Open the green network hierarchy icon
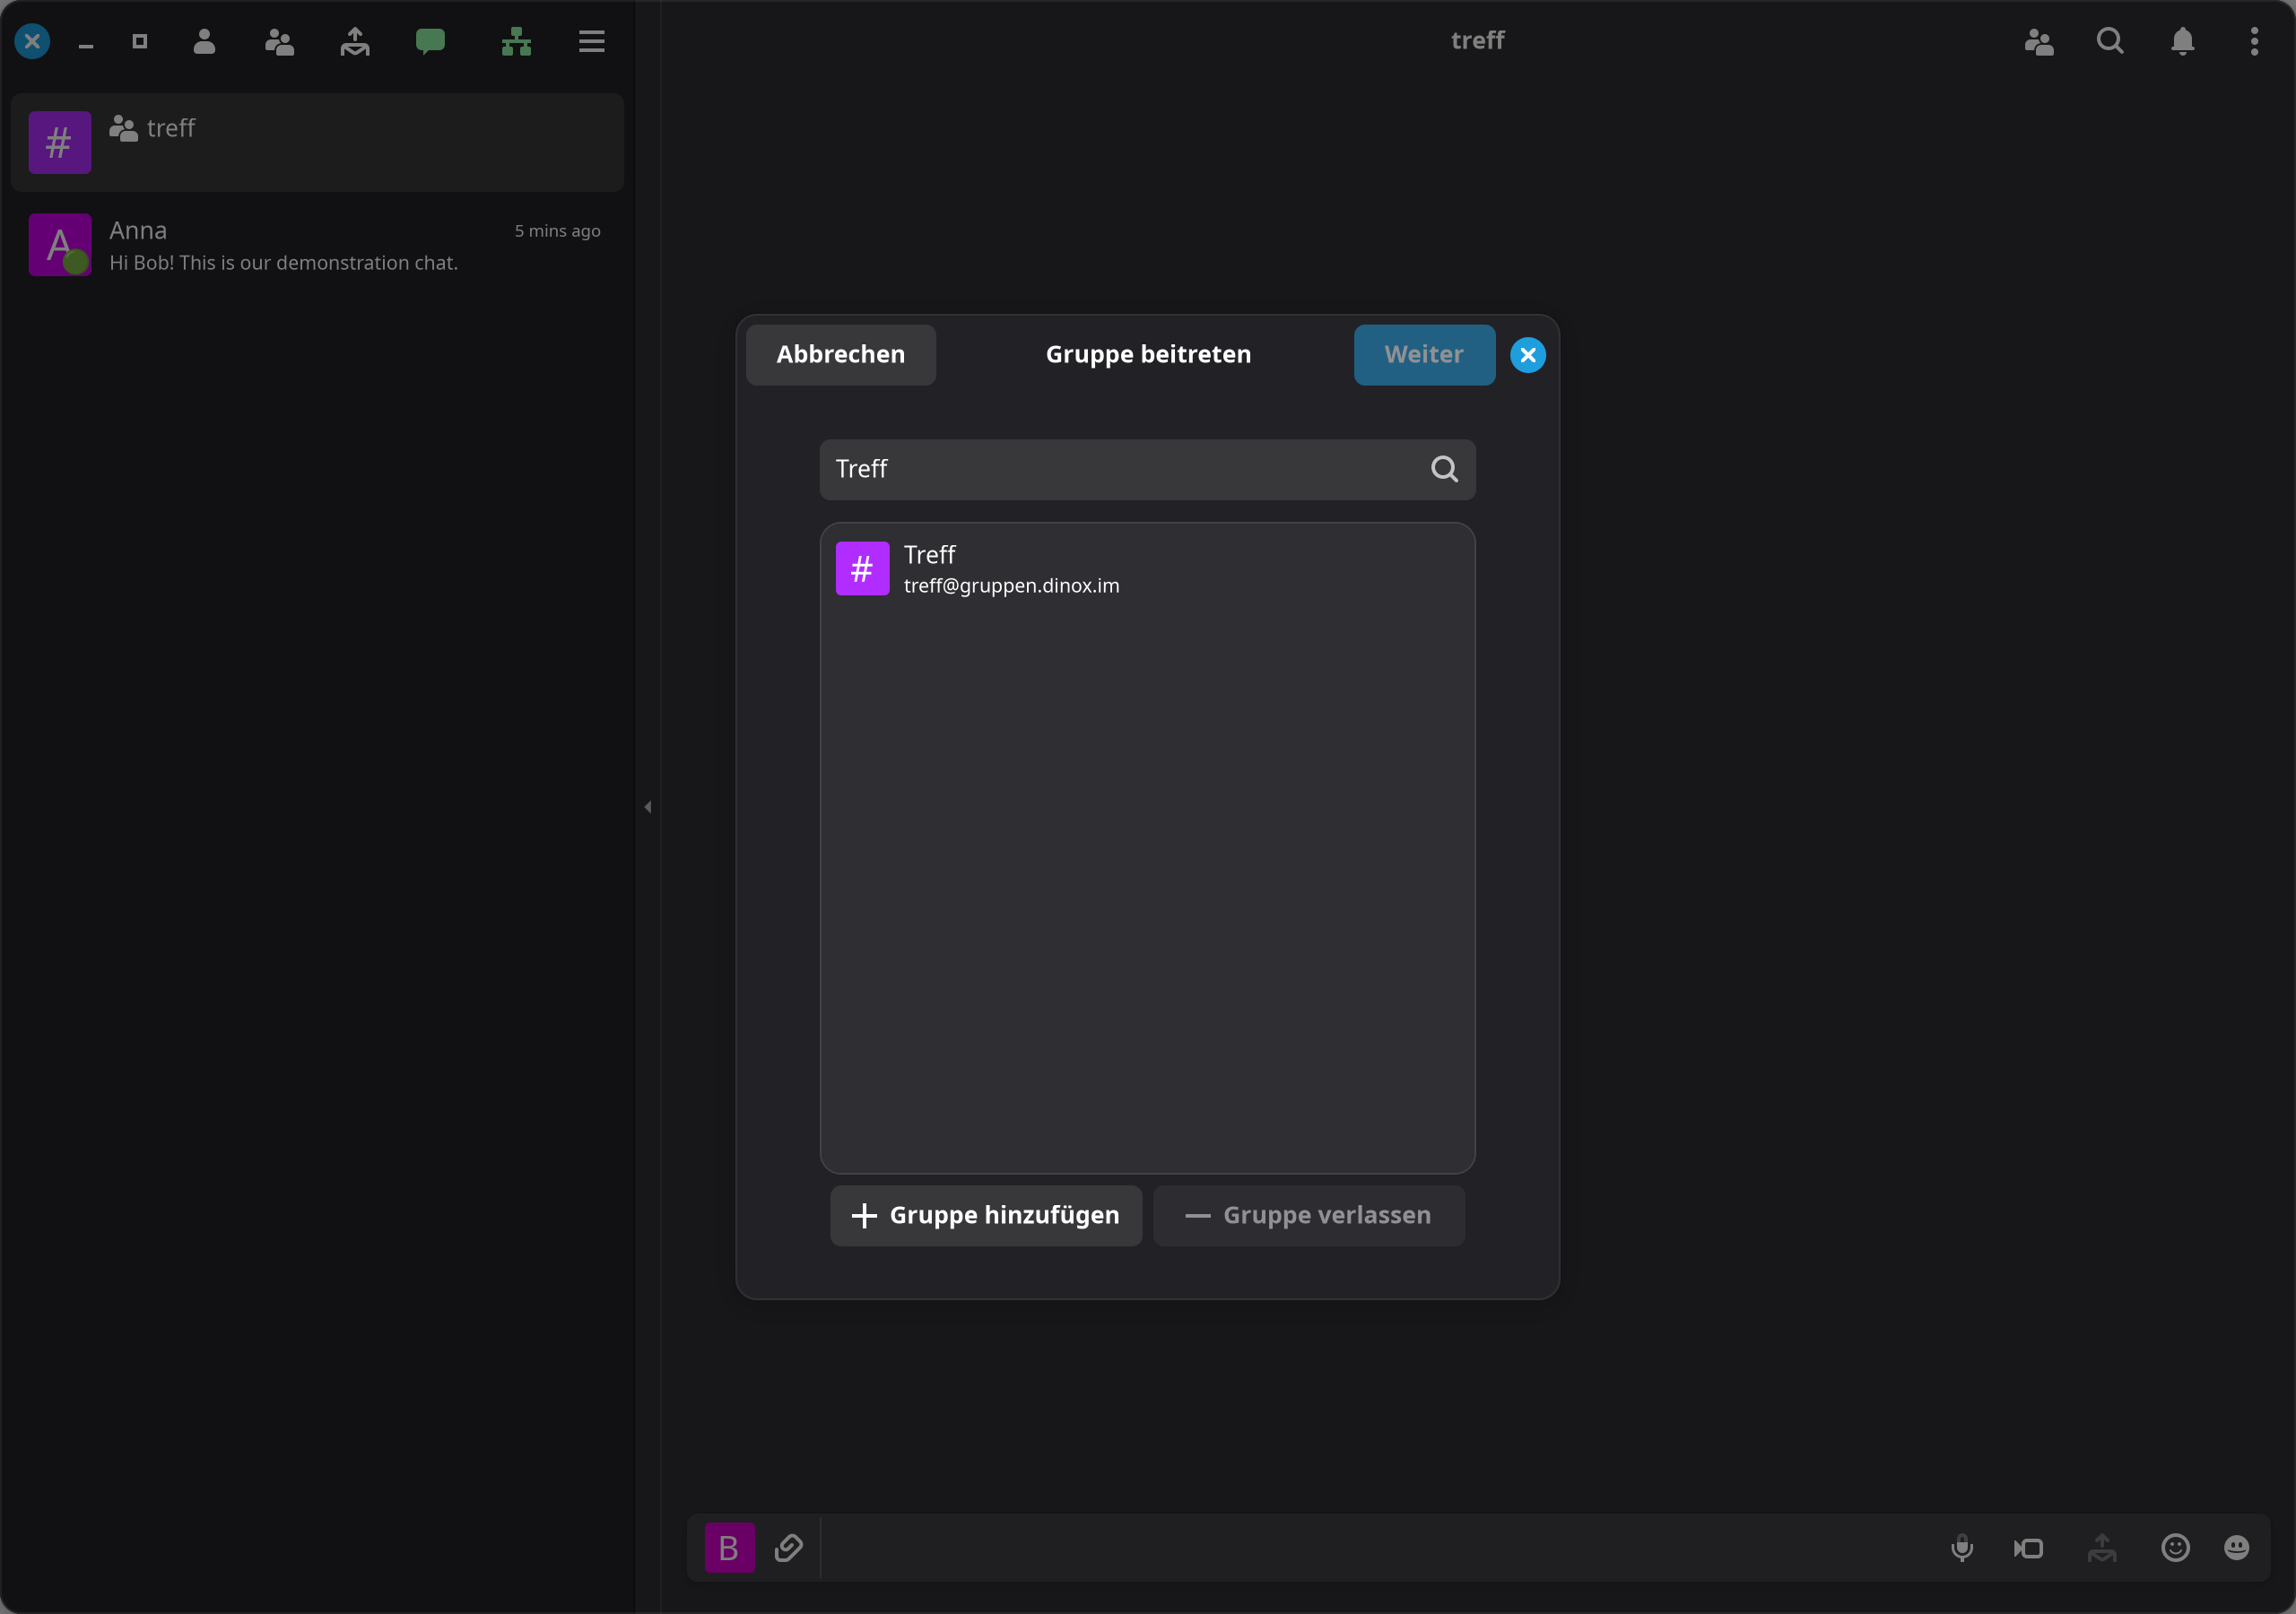 click(x=516, y=41)
